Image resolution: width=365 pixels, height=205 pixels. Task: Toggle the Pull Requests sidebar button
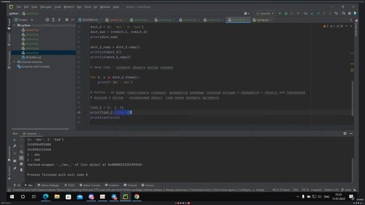click(9, 60)
